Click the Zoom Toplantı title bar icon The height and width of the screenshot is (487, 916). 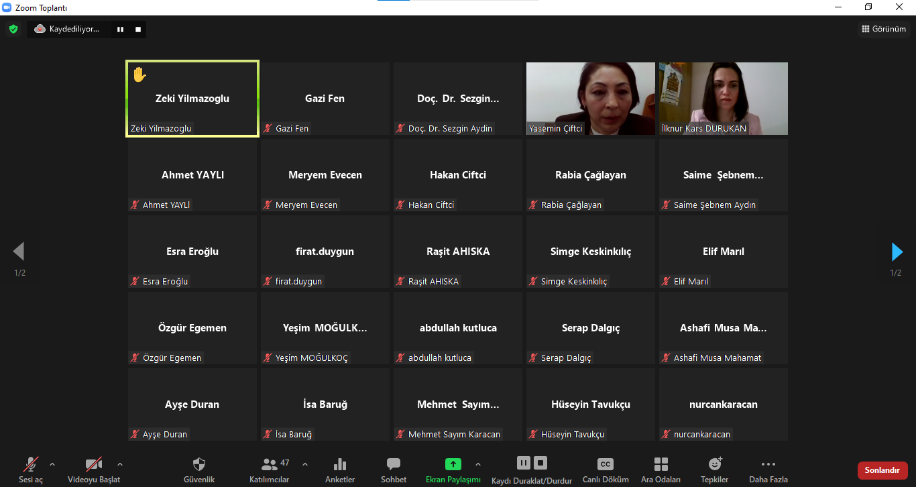[7, 7]
